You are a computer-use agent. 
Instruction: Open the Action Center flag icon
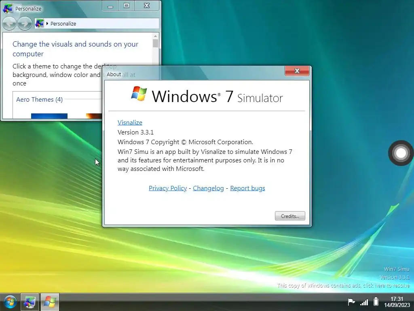click(351, 302)
